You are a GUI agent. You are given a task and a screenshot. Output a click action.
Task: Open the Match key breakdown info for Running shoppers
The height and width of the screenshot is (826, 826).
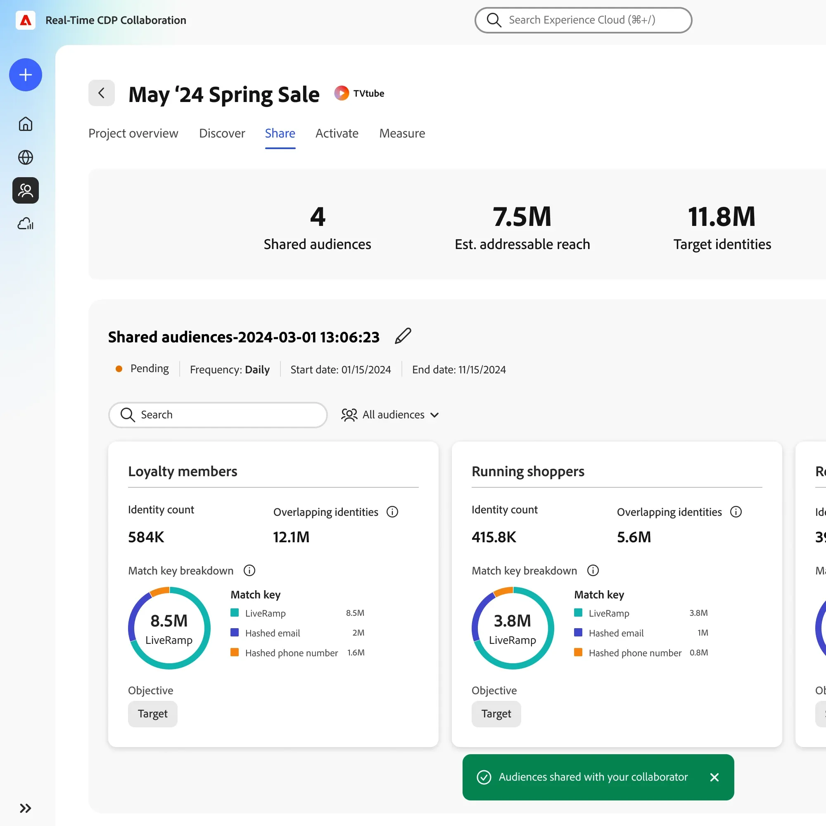point(593,570)
